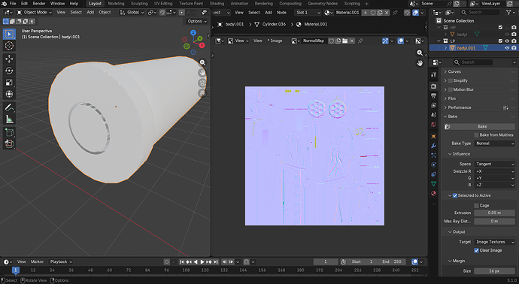Toggle LP collection viewport visibility eye
The height and width of the screenshot is (284, 519).
coord(507,41)
